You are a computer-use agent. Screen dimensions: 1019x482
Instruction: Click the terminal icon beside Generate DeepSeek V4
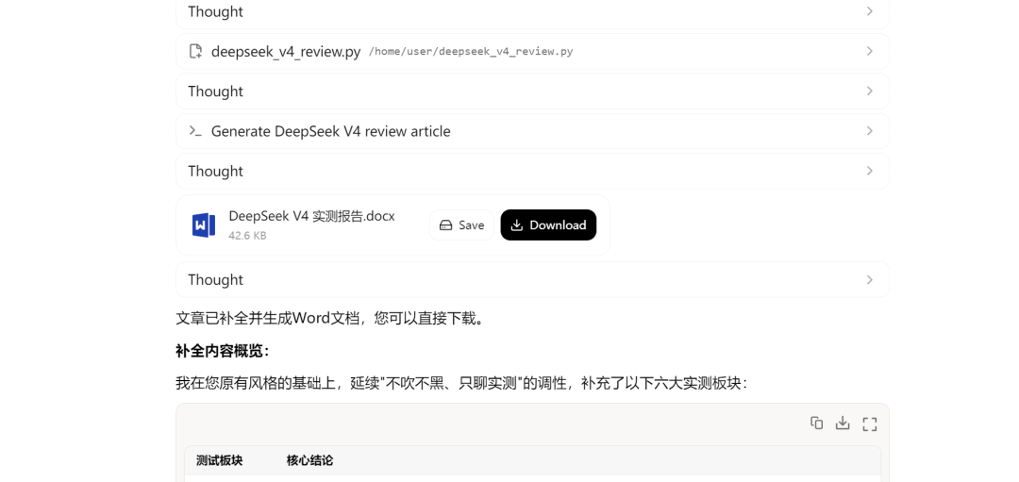tap(195, 131)
